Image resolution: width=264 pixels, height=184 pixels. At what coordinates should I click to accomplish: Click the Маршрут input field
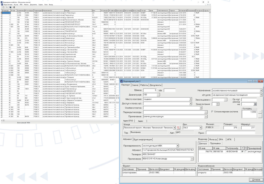248,128
